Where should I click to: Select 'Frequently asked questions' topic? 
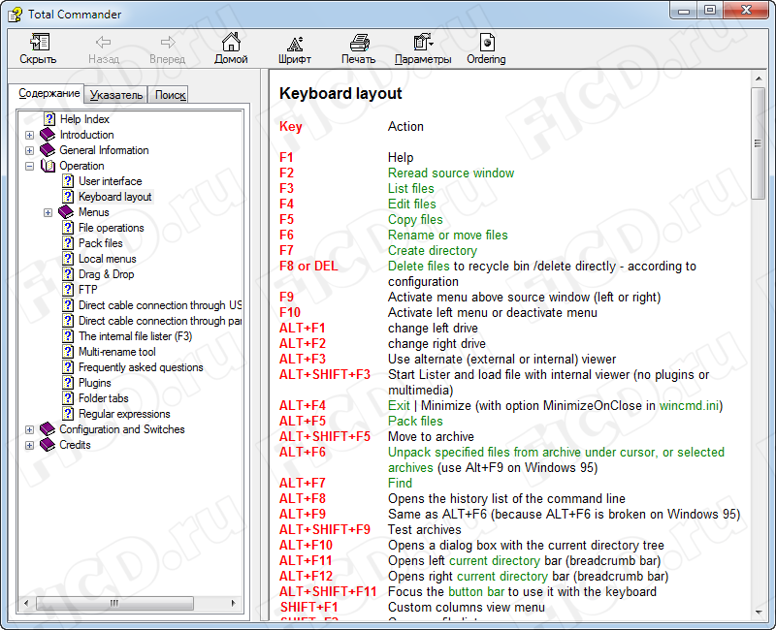[141, 367]
